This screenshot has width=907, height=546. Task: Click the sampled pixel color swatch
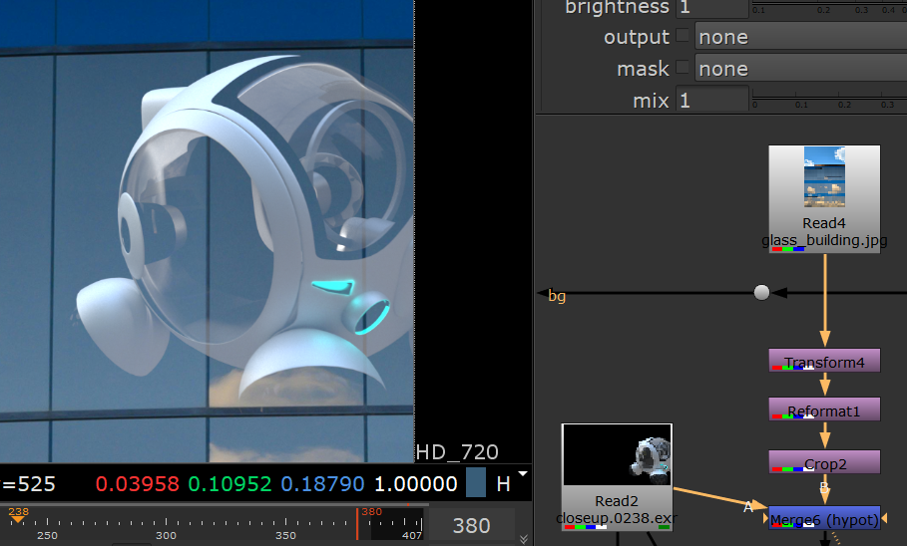476,482
